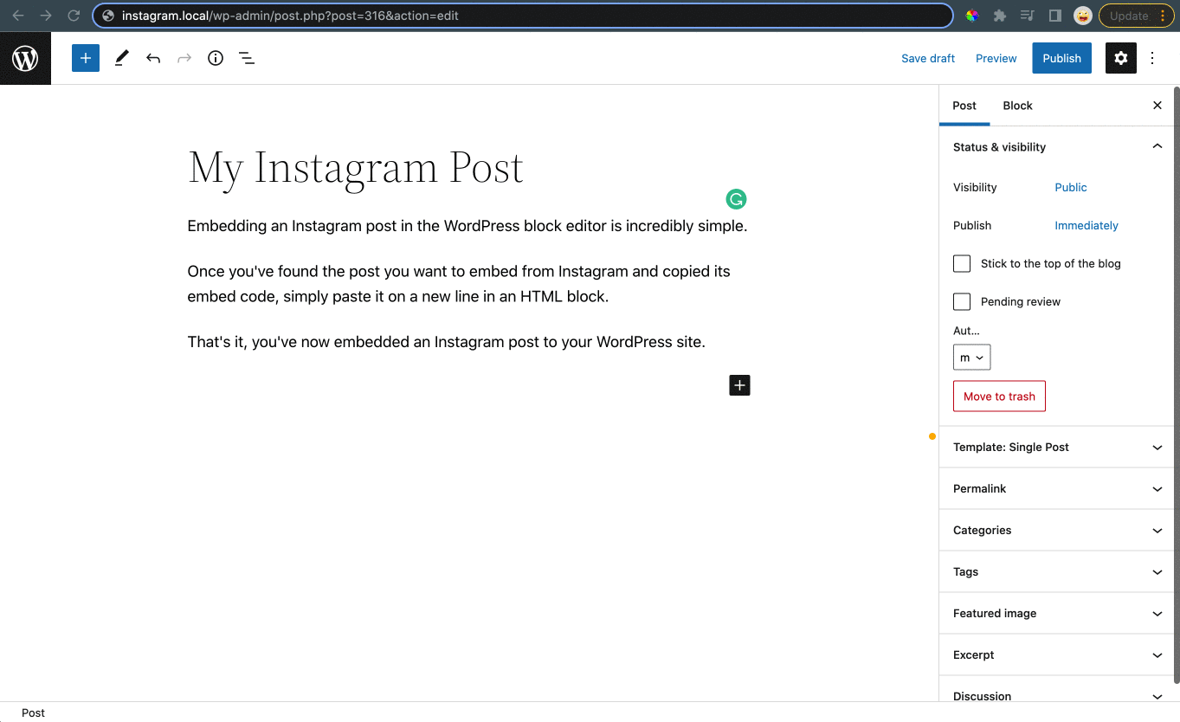This screenshot has height=722, width=1180.
Task: Expand the Excerpt panel
Action: 1055,655
